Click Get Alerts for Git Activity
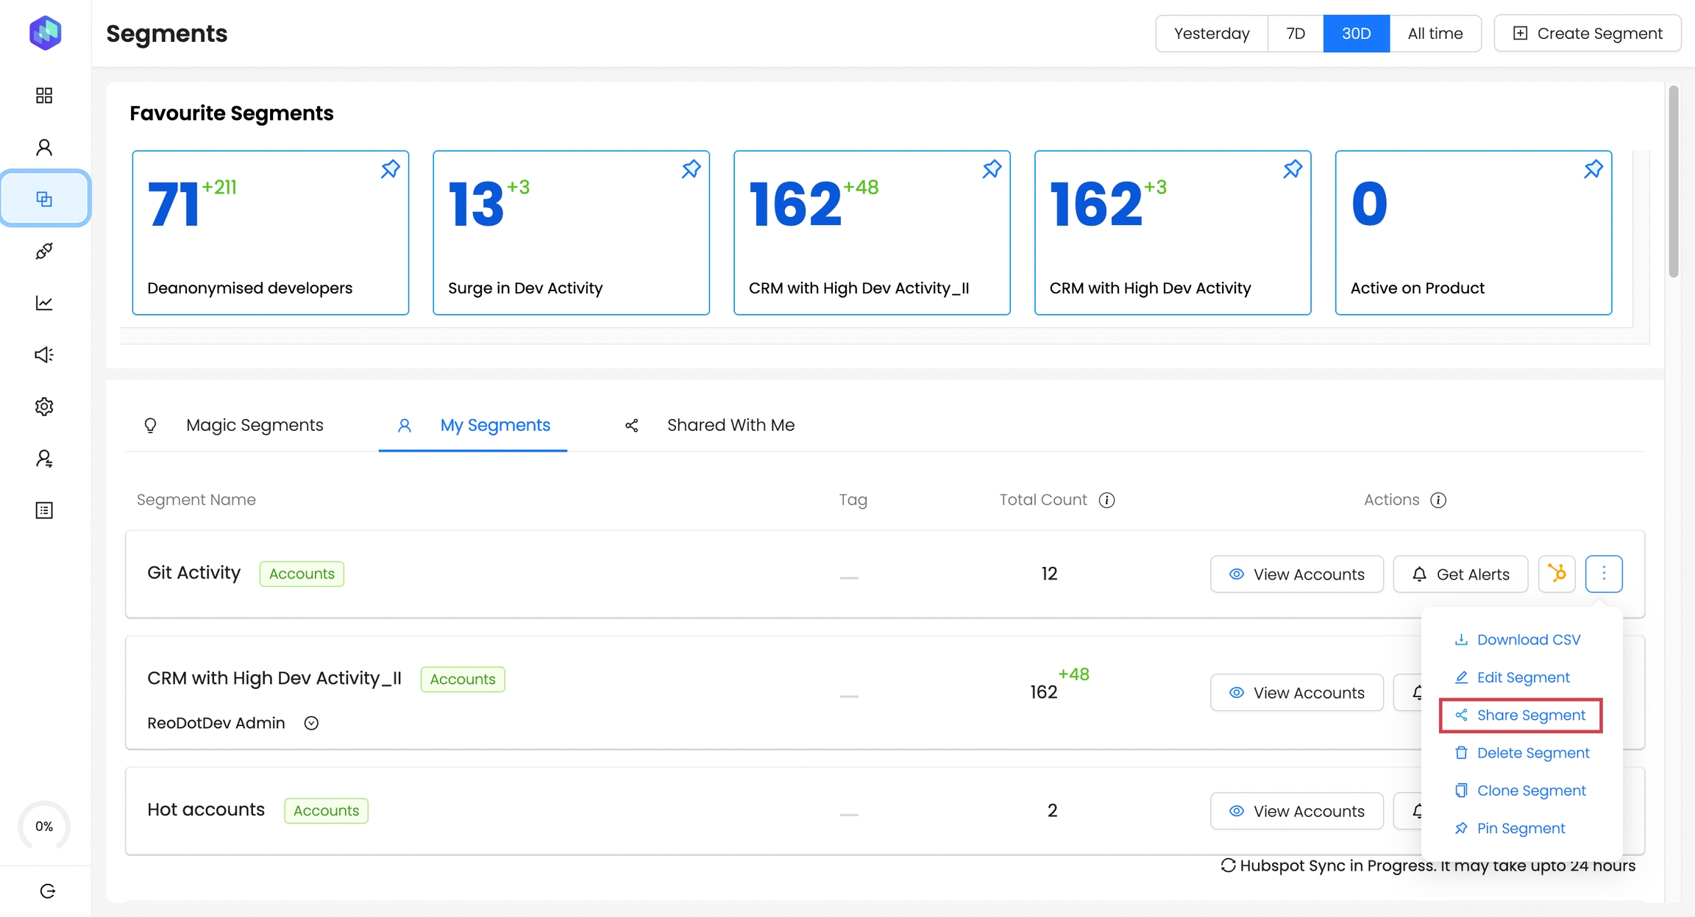The image size is (1695, 917). [1460, 574]
